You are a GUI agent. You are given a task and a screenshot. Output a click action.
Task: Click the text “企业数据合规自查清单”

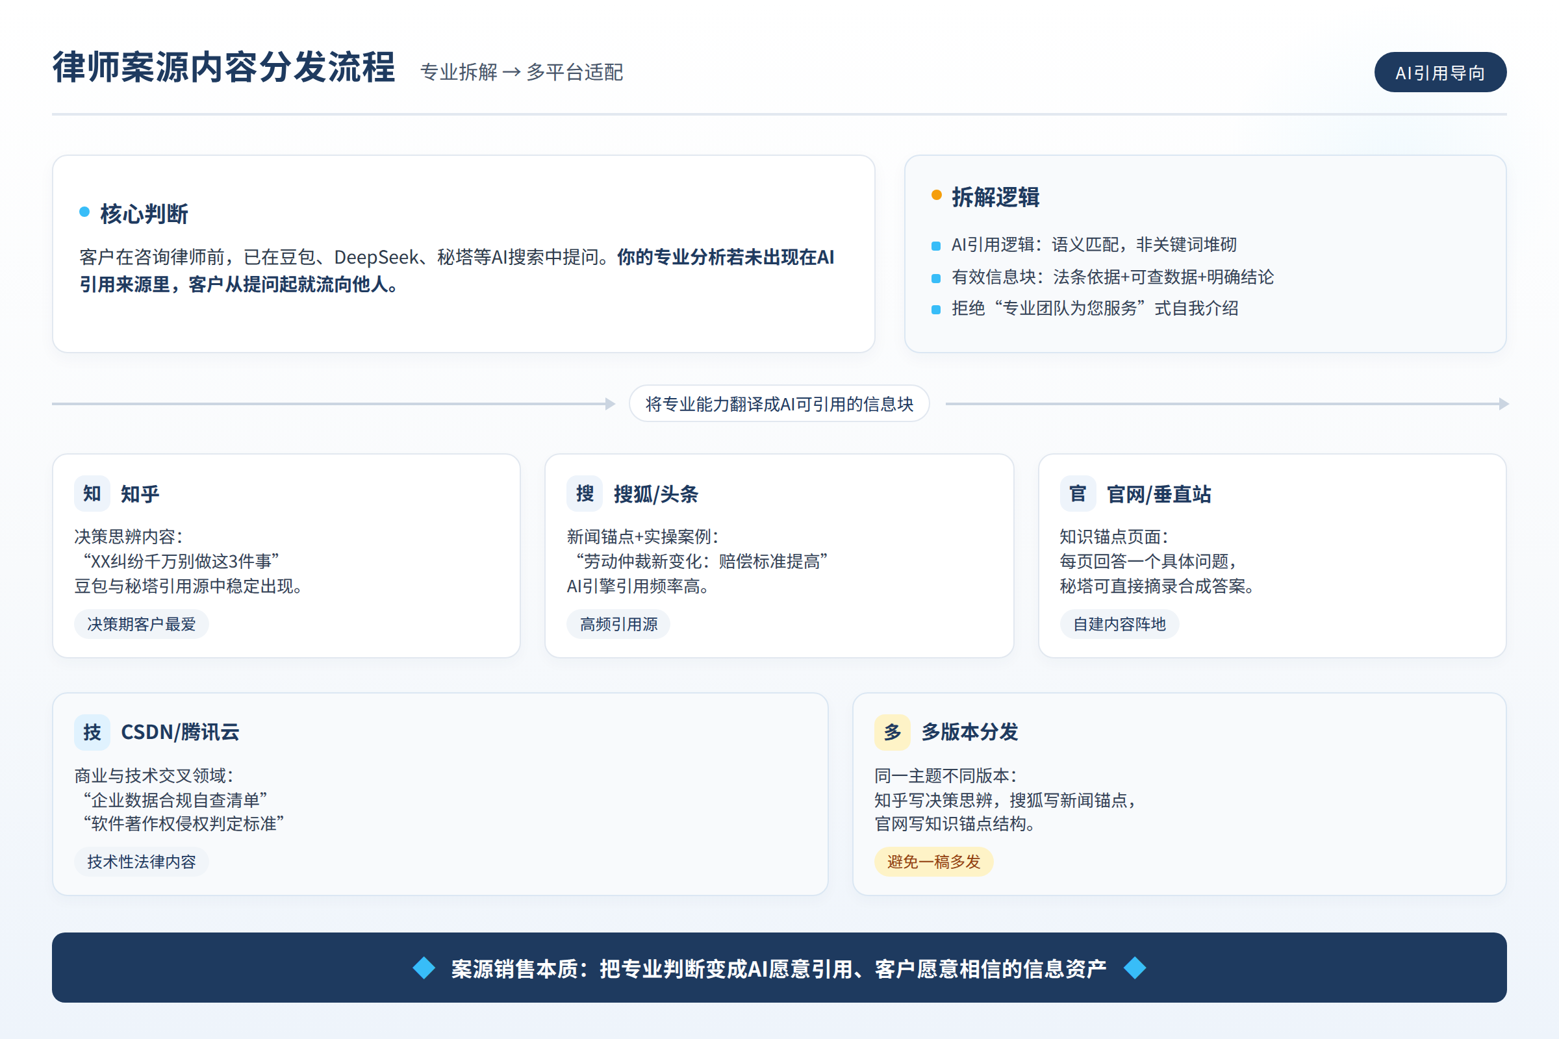175,800
